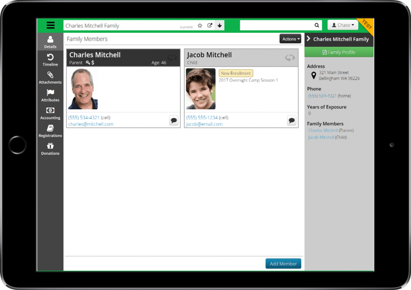Click the Jacob Mitchell card name header
Viewport: 411px width, 290px height.
(209, 55)
